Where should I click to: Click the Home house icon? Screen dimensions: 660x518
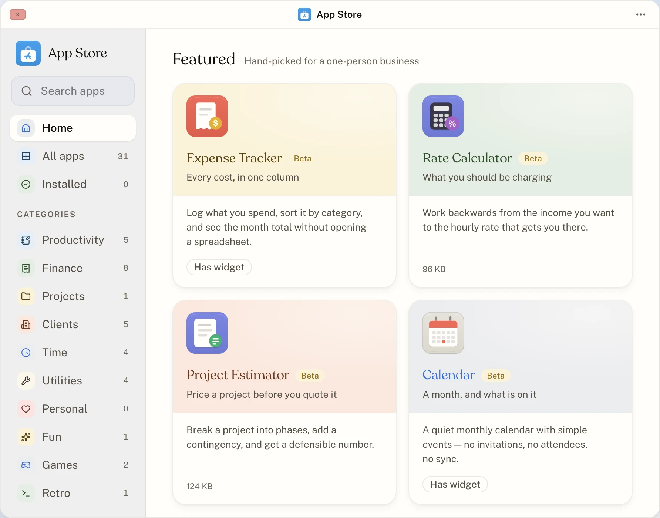(26, 128)
